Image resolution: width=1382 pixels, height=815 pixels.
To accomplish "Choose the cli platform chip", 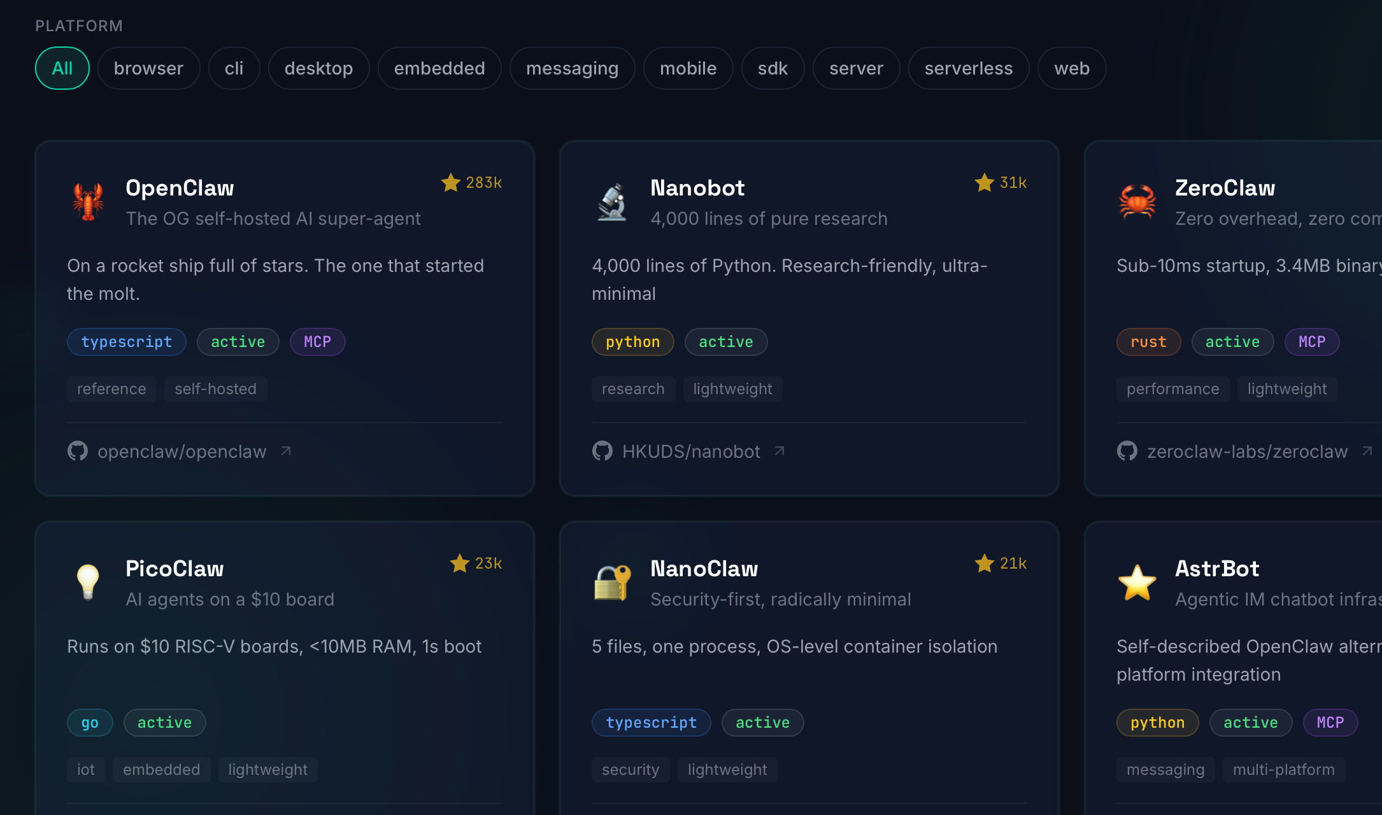I will point(234,68).
